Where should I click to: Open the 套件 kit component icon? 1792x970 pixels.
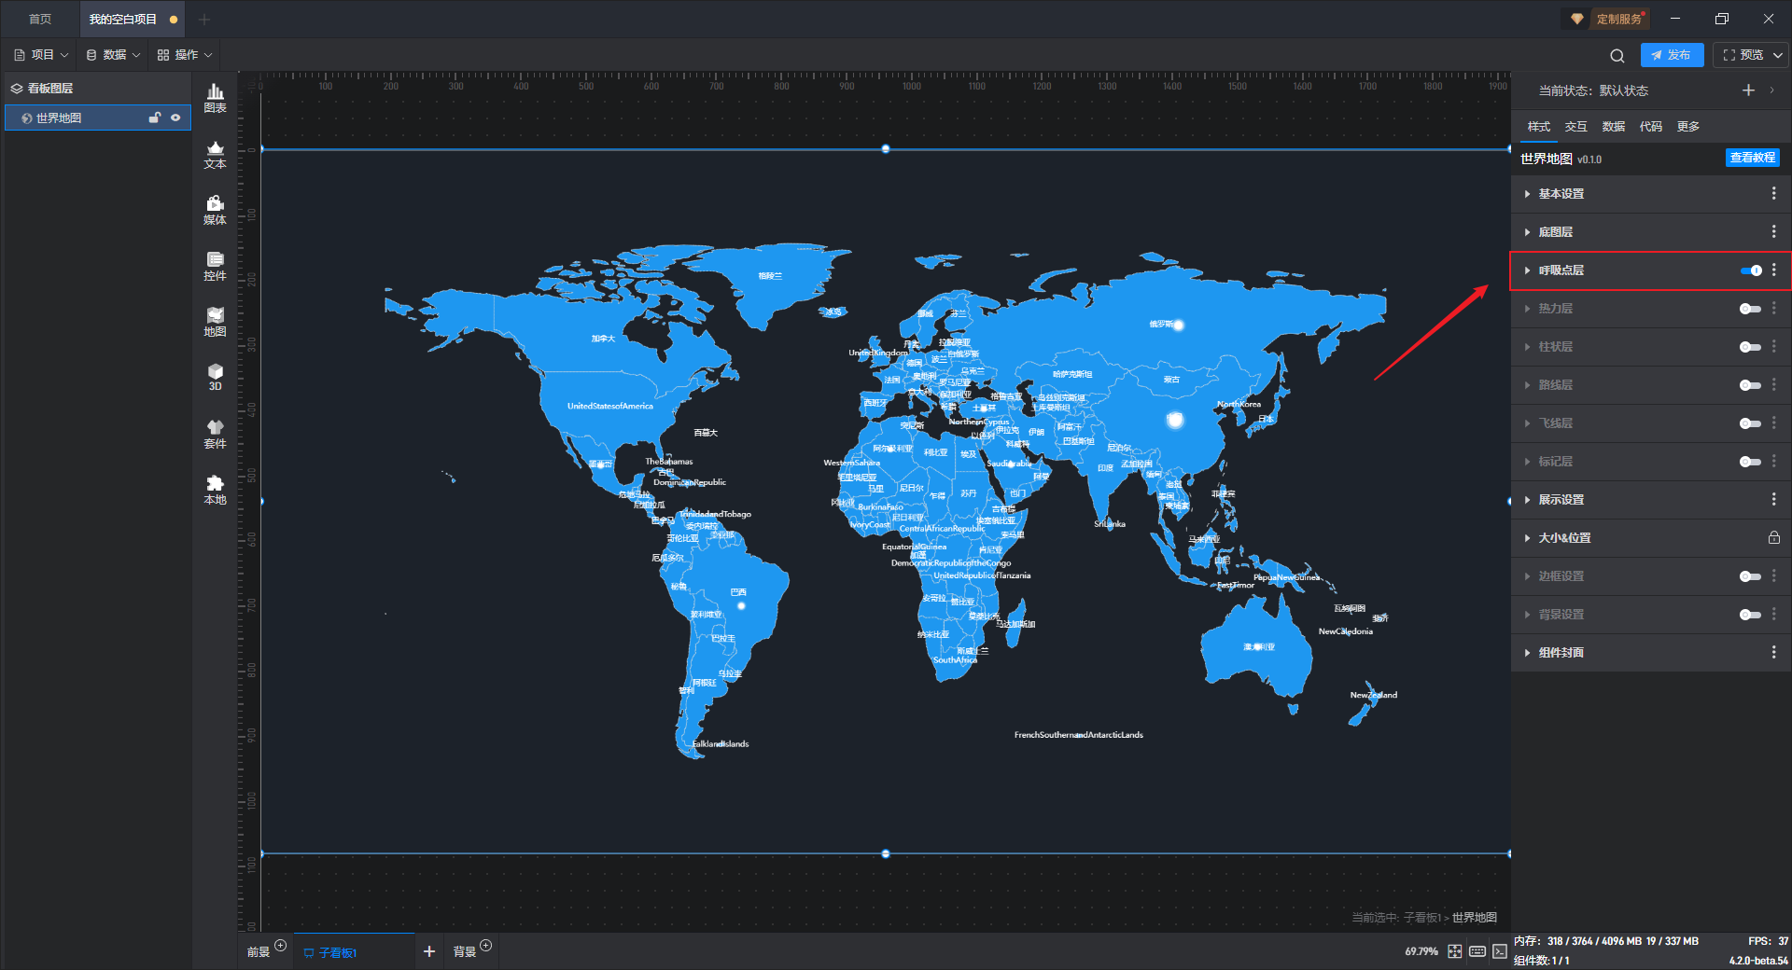[x=215, y=434]
